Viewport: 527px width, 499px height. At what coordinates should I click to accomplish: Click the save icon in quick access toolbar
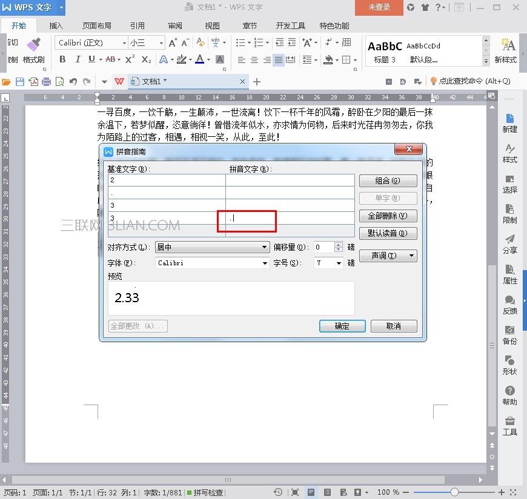coord(20,82)
